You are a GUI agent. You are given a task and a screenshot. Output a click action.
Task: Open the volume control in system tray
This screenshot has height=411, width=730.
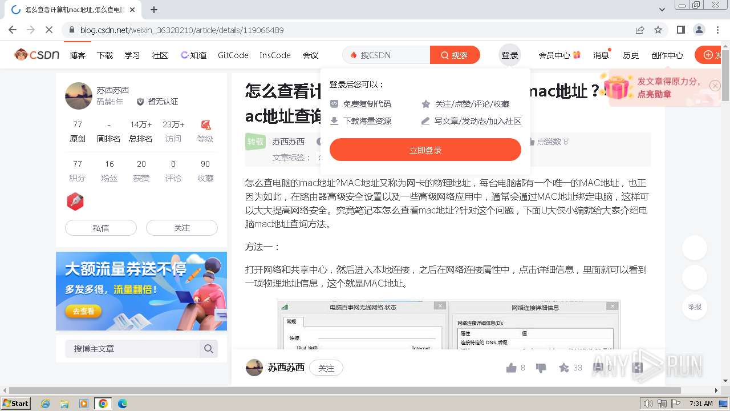click(648, 404)
